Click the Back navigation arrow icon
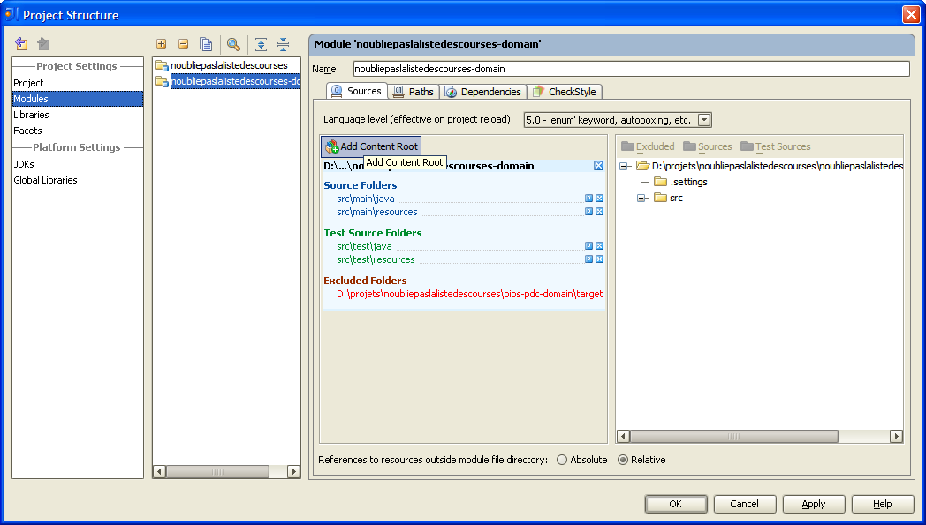 [x=21, y=44]
